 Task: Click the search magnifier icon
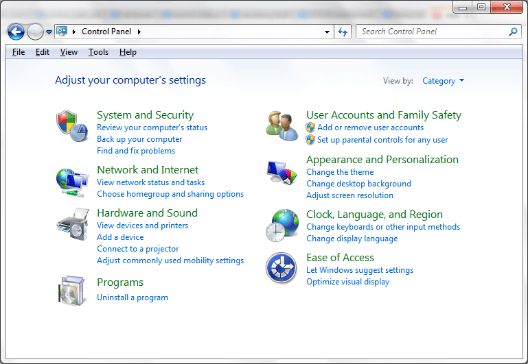pyautogui.click(x=513, y=32)
